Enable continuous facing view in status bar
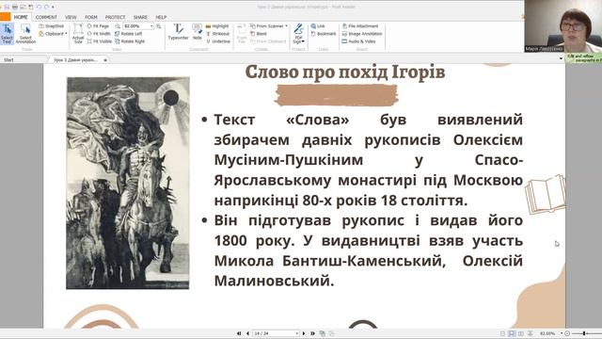Viewport: 602px width, 339px height. pyautogui.click(x=531, y=333)
